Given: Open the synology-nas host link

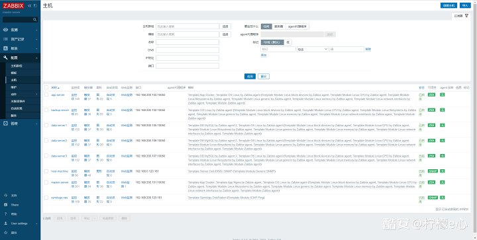Looking at the screenshot, I should pyautogui.click(x=59, y=198).
